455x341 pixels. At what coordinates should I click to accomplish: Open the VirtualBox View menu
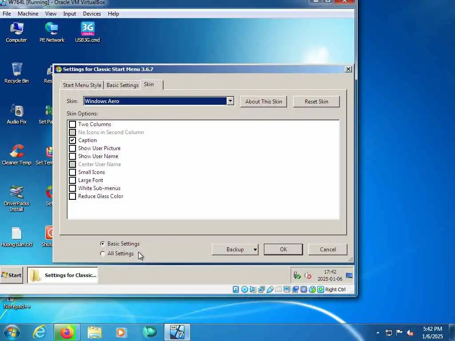51,14
